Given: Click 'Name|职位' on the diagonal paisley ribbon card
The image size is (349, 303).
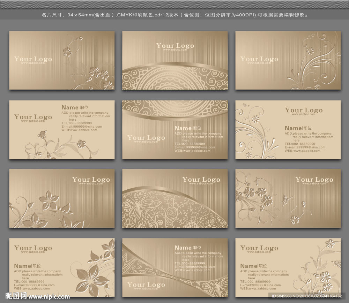Looking at the screenshot, I should pos(188,248).
